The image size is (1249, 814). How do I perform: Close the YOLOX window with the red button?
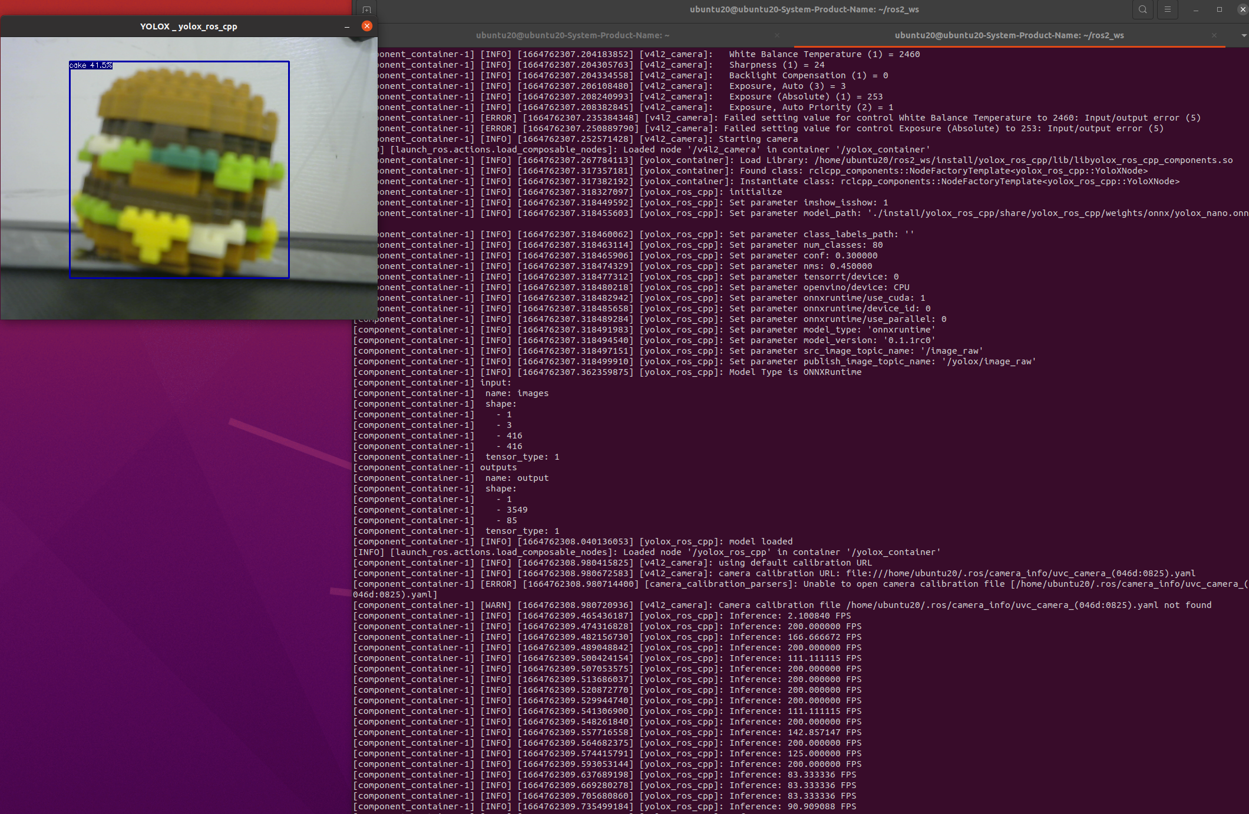367,26
